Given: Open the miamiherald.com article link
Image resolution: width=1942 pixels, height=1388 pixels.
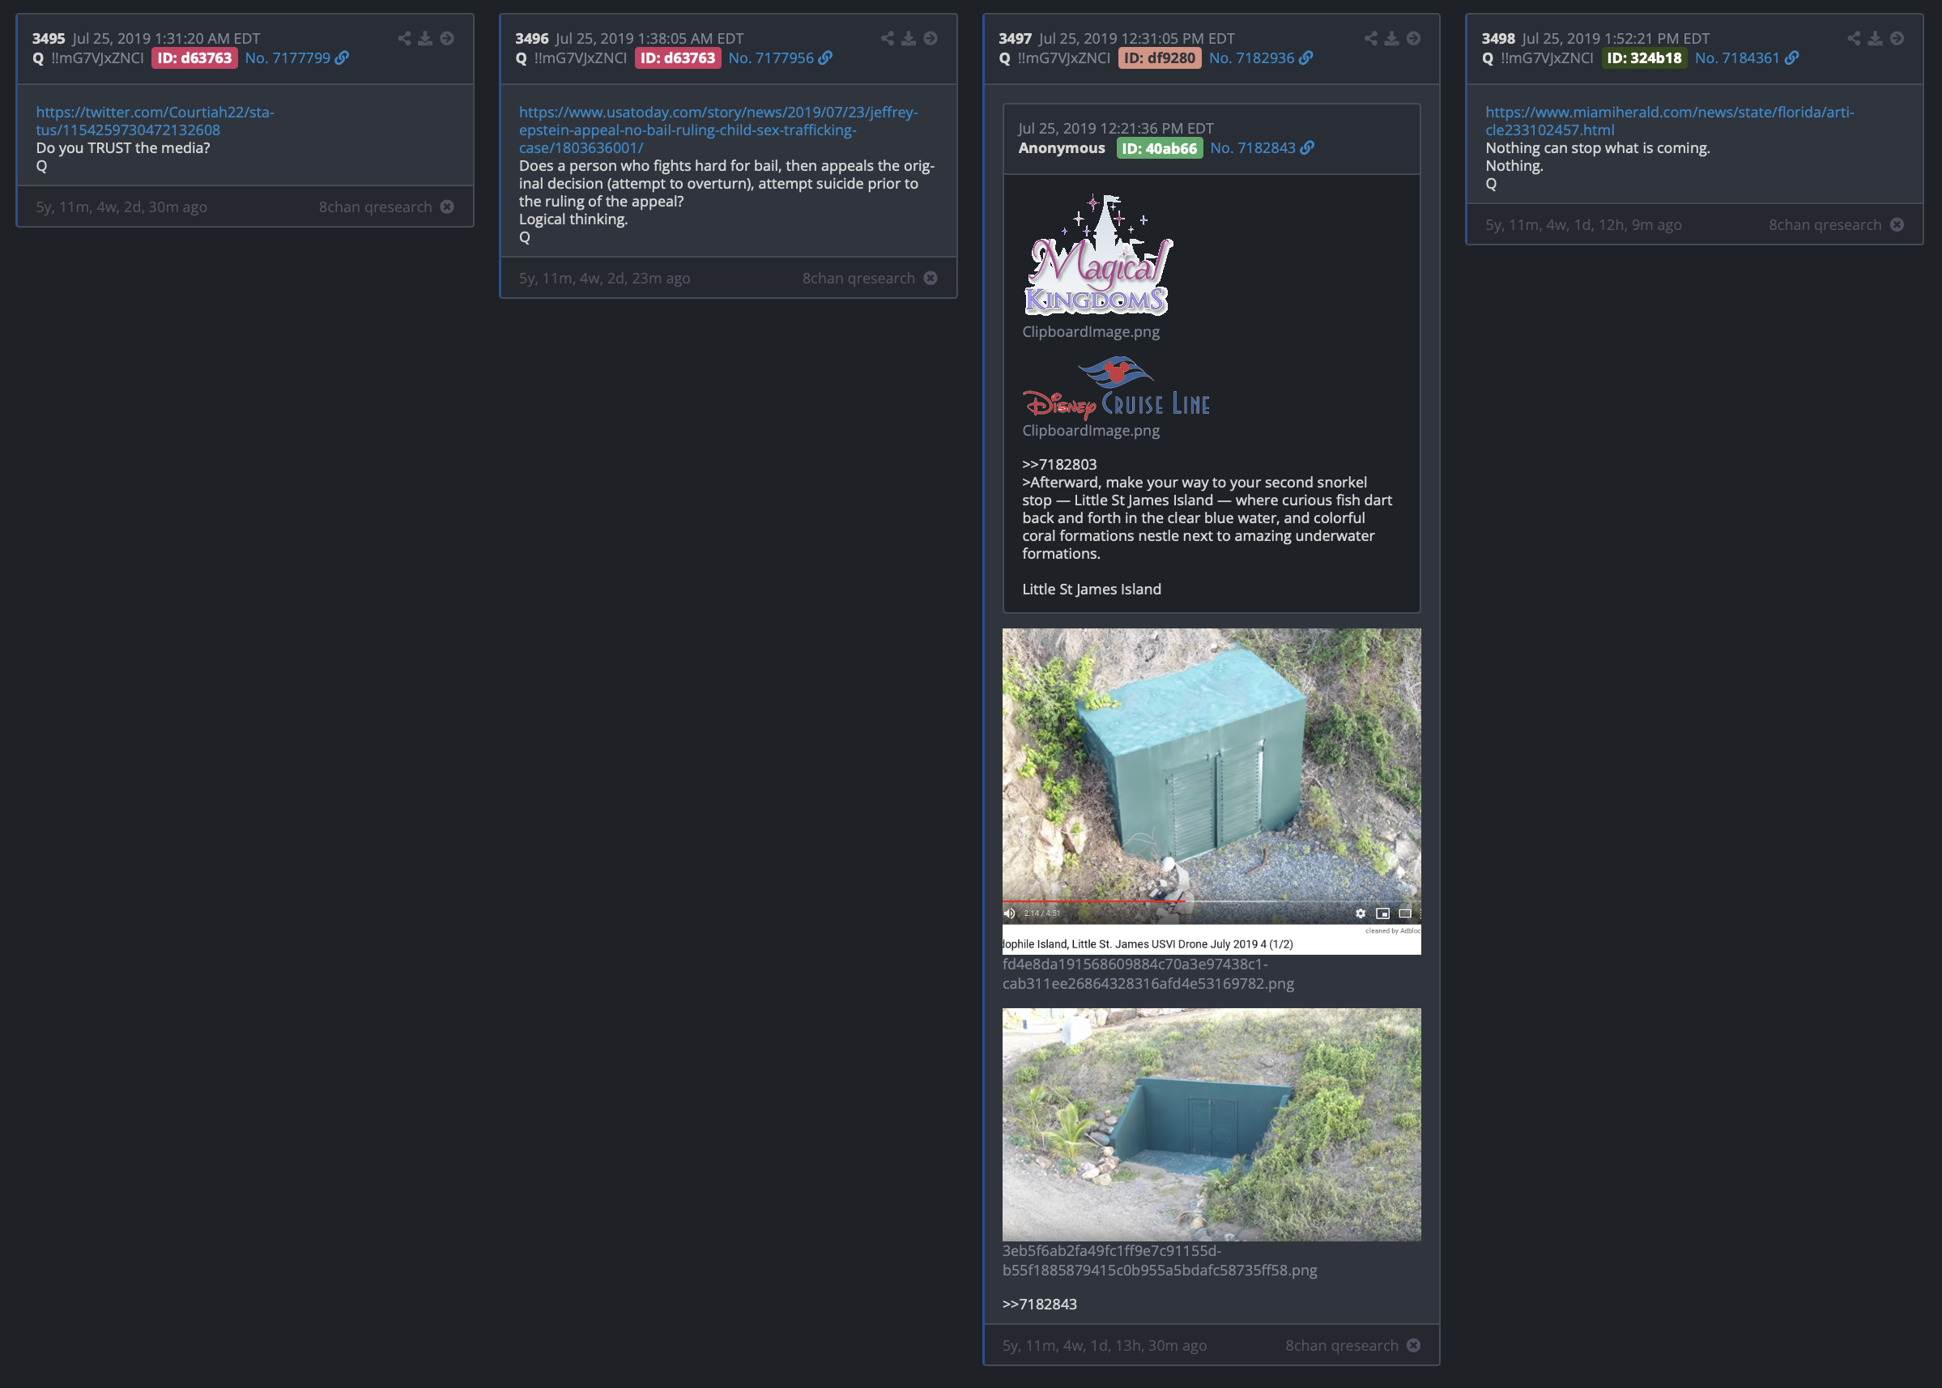Looking at the screenshot, I should [x=1669, y=121].
